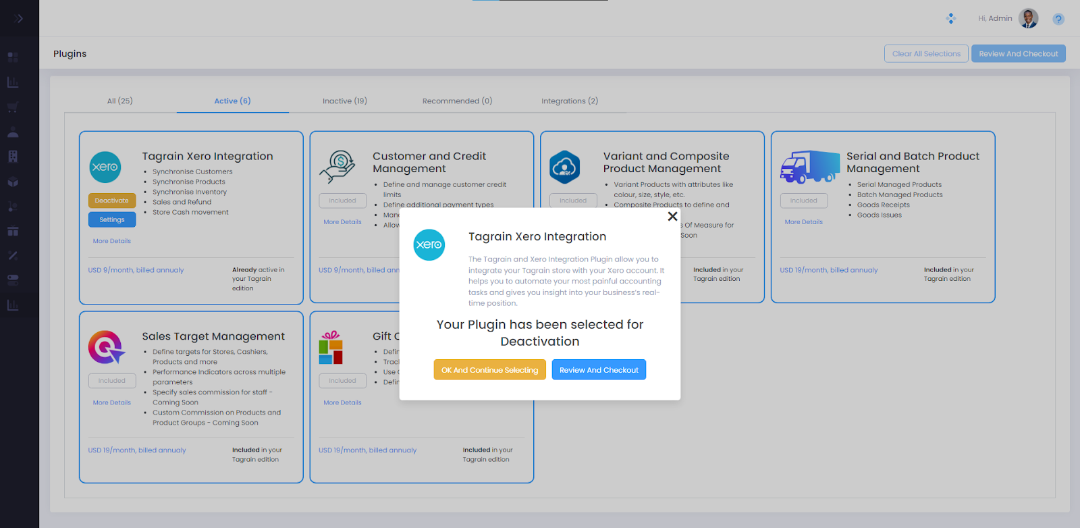Click the Sales Target Management target icon
Viewport: 1080px width, 528px height.
[107, 347]
